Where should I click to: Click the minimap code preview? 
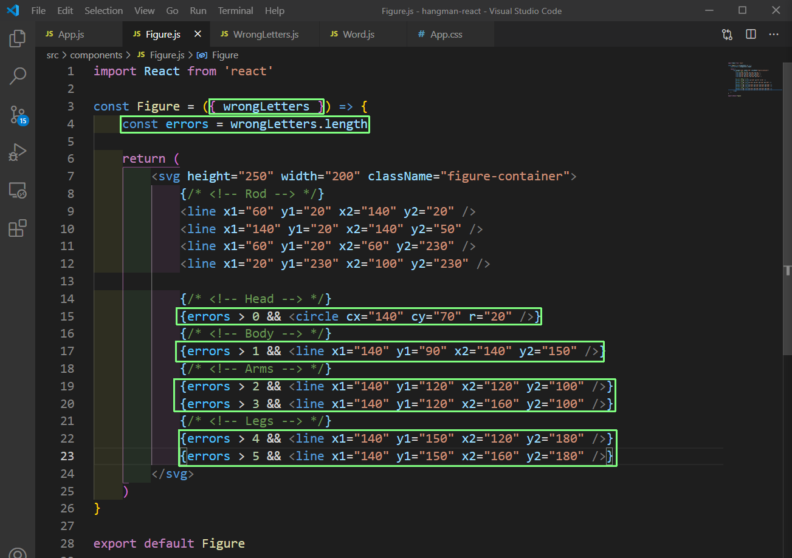pyautogui.click(x=754, y=79)
